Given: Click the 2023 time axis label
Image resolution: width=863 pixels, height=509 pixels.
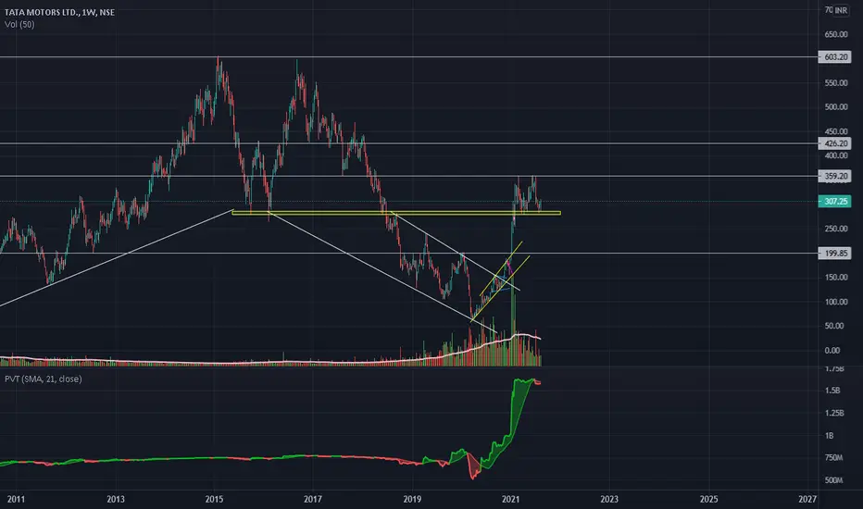Looking at the screenshot, I should click(x=609, y=499).
